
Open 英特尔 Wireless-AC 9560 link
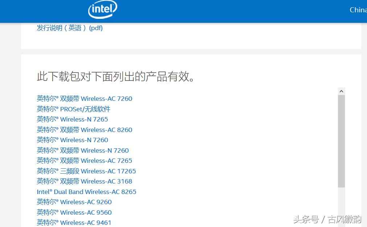pos(74,212)
